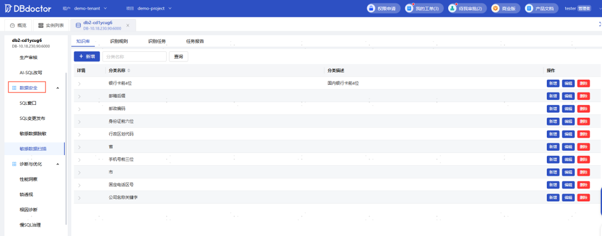Click the fullscreen toggle icon at far right
Viewport: 602px width, 236px height.
click(x=600, y=24)
